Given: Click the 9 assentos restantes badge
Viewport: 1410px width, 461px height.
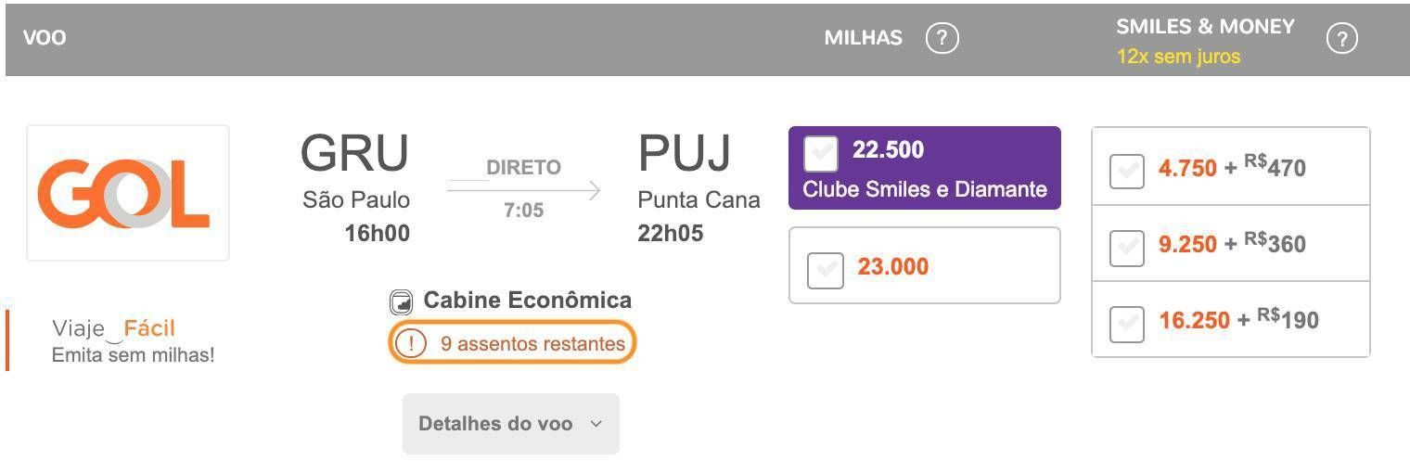Looking at the screenshot, I should pos(512,343).
